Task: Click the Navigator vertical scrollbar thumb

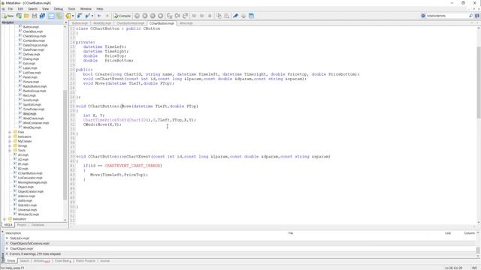Action: [x=65, y=145]
